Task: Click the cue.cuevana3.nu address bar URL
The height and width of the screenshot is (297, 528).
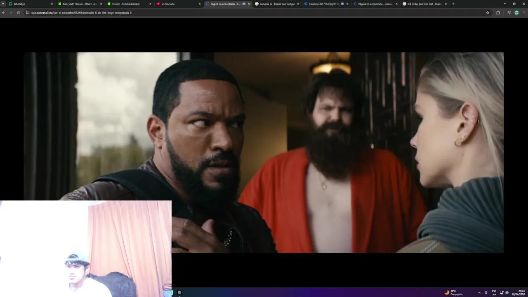Action: 81,13
